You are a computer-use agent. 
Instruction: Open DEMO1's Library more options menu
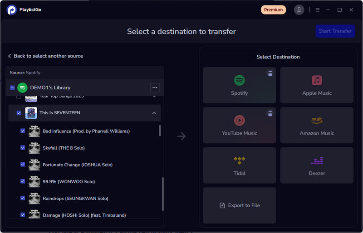pos(155,87)
